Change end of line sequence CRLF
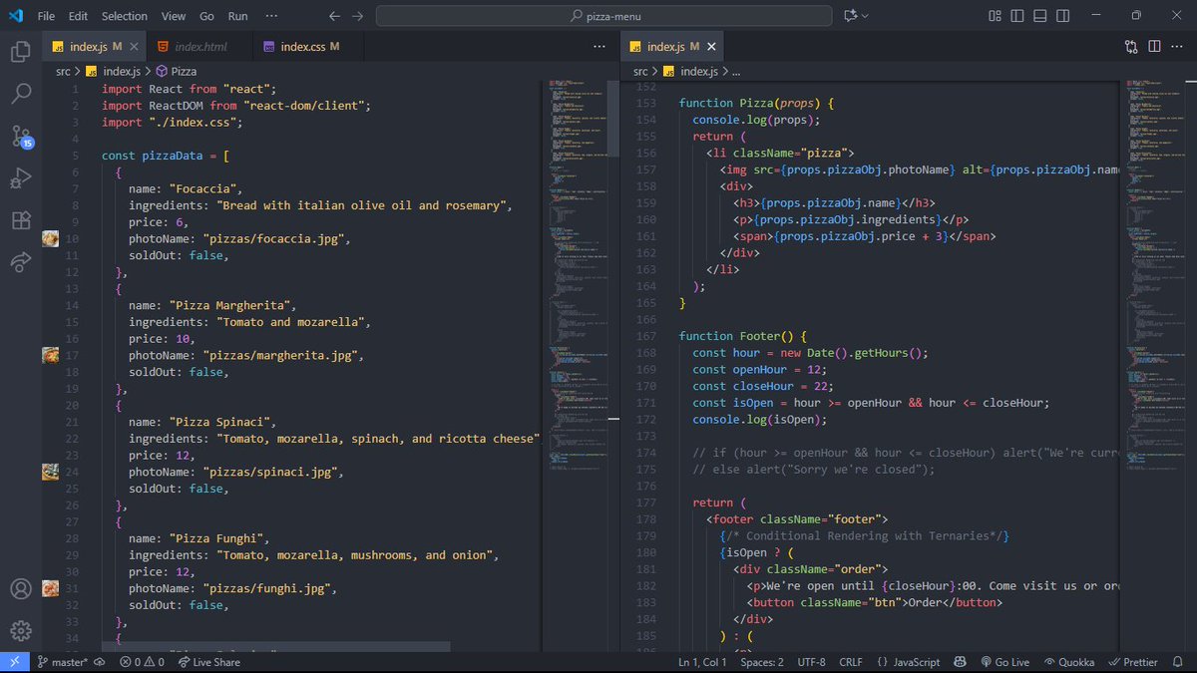Image resolution: width=1197 pixels, height=673 pixels. 851,662
